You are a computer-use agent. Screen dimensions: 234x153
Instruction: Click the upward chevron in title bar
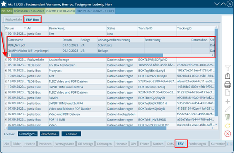tap(223, 4)
